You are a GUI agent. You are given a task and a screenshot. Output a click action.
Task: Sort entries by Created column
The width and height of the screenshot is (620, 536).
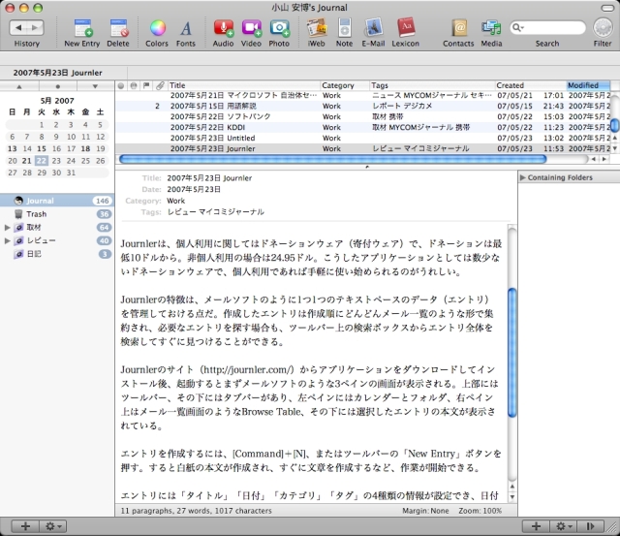tap(531, 85)
